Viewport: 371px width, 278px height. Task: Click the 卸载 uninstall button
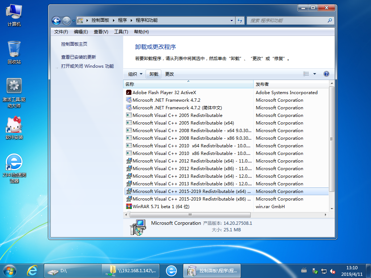(154, 74)
